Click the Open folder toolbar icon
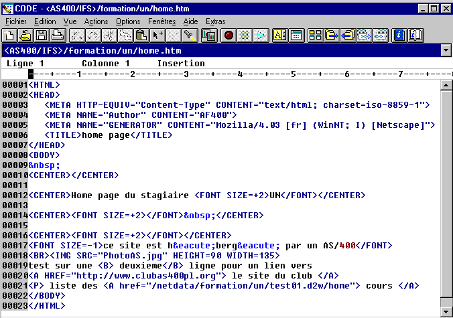The height and width of the screenshot is (318, 453). (25, 35)
